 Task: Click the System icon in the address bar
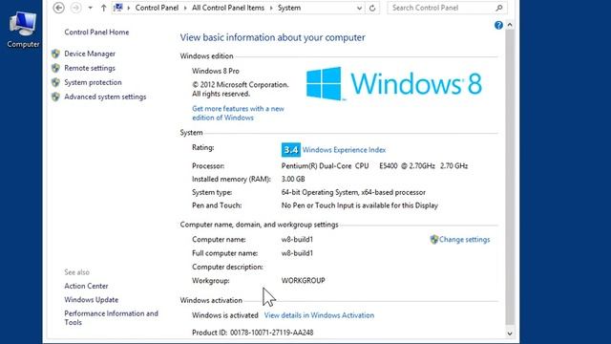pyautogui.click(x=118, y=8)
